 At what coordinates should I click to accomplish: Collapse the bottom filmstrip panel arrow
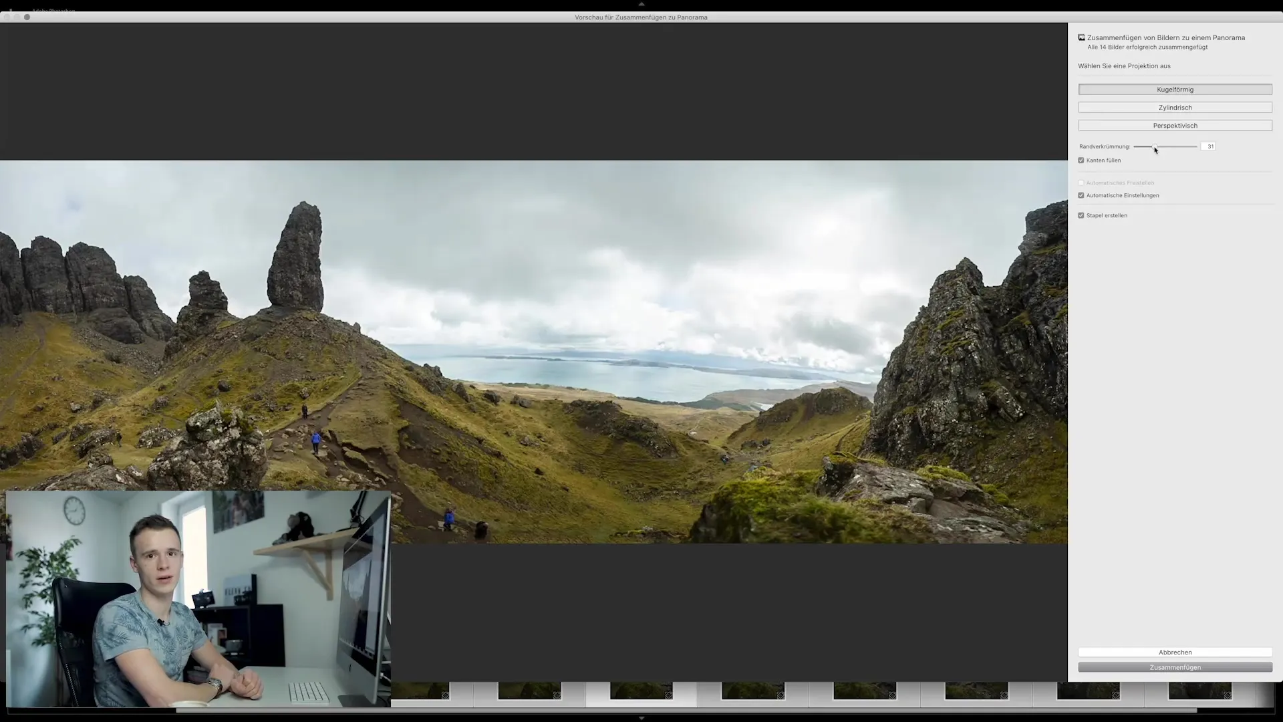point(641,718)
